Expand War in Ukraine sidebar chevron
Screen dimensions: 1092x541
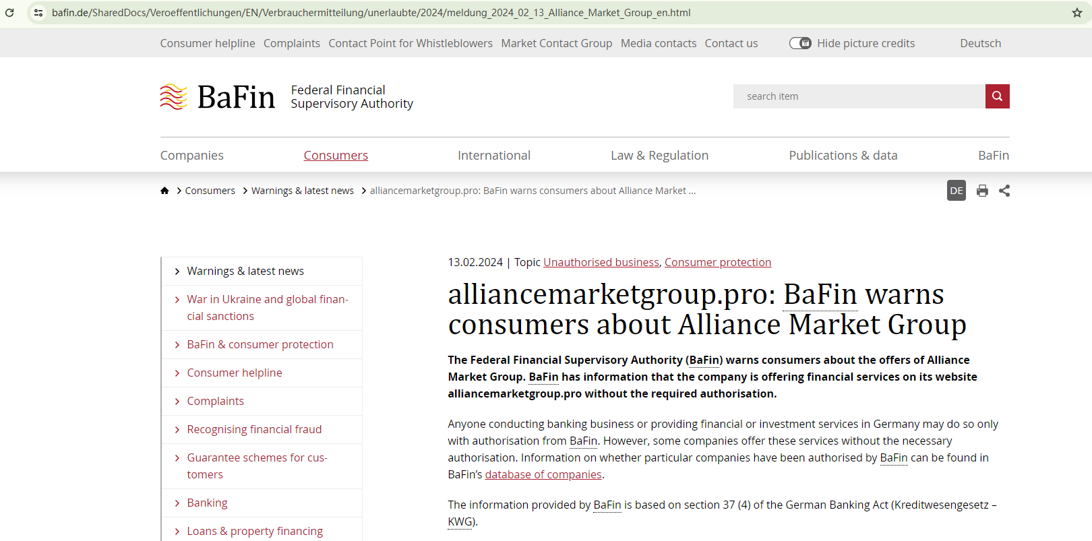pos(177,300)
